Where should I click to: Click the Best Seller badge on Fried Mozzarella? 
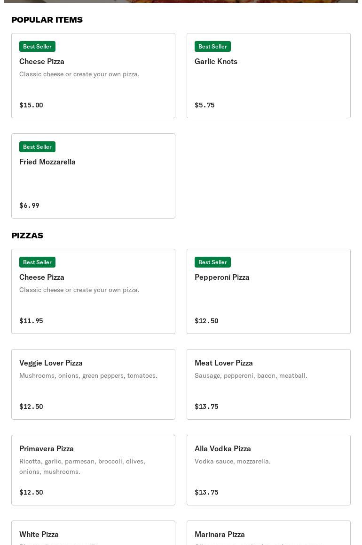[x=37, y=147]
